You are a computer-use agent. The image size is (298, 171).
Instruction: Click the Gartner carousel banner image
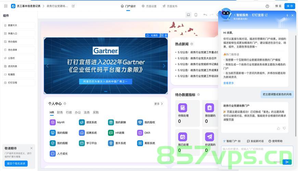[106, 66]
